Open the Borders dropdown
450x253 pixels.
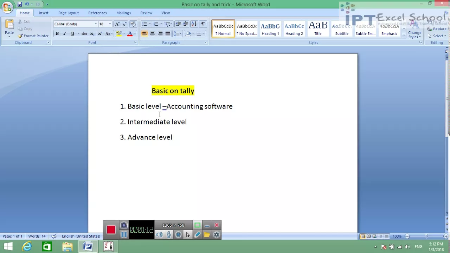click(204, 34)
